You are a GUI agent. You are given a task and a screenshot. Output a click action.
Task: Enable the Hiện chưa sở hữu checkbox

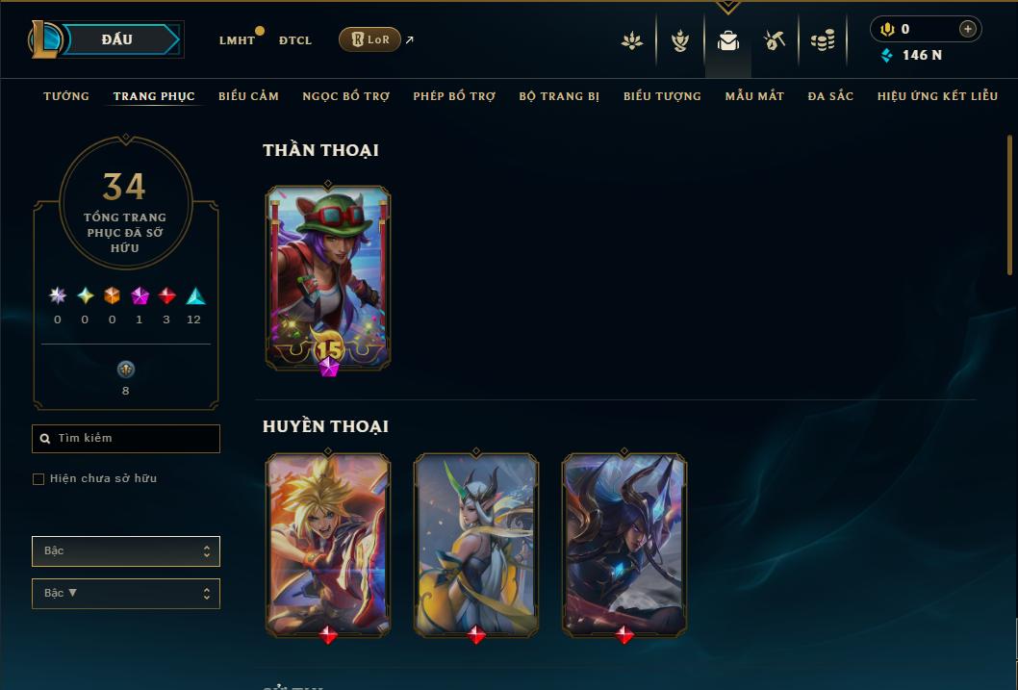coord(38,479)
